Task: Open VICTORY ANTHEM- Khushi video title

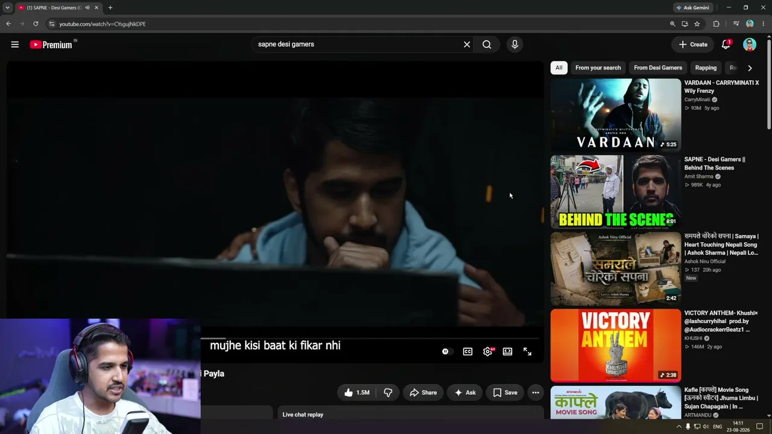Action: point(721,321)
